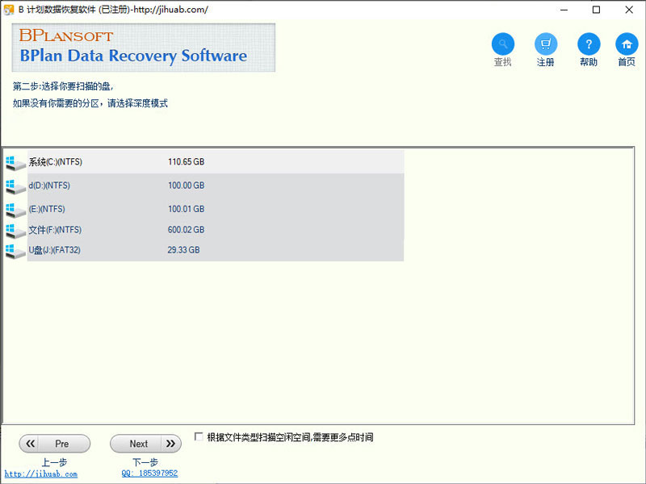Click the drive icon for (E:)(NTFS)

(15, 210)
